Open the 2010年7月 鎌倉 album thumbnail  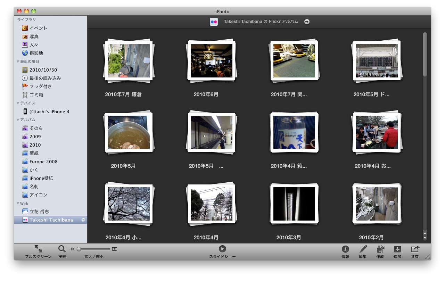click(129, 61)
